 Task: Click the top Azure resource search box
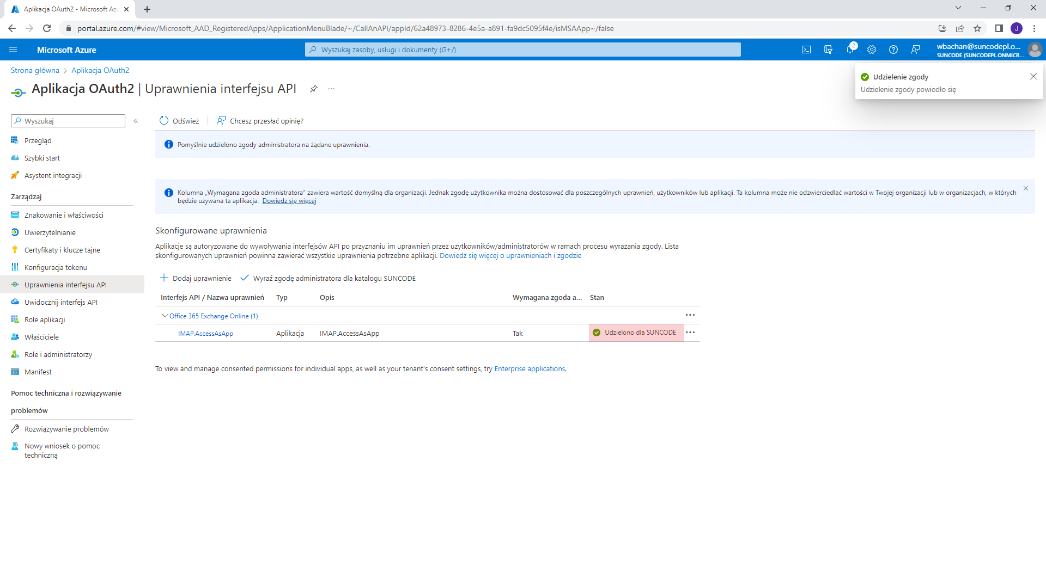point(523,50)
